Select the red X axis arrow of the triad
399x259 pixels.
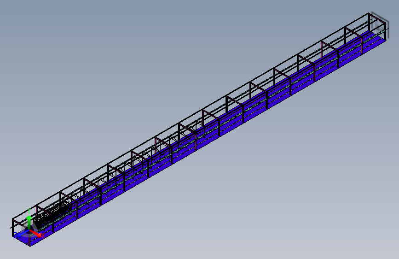click(x=35, y=233)
